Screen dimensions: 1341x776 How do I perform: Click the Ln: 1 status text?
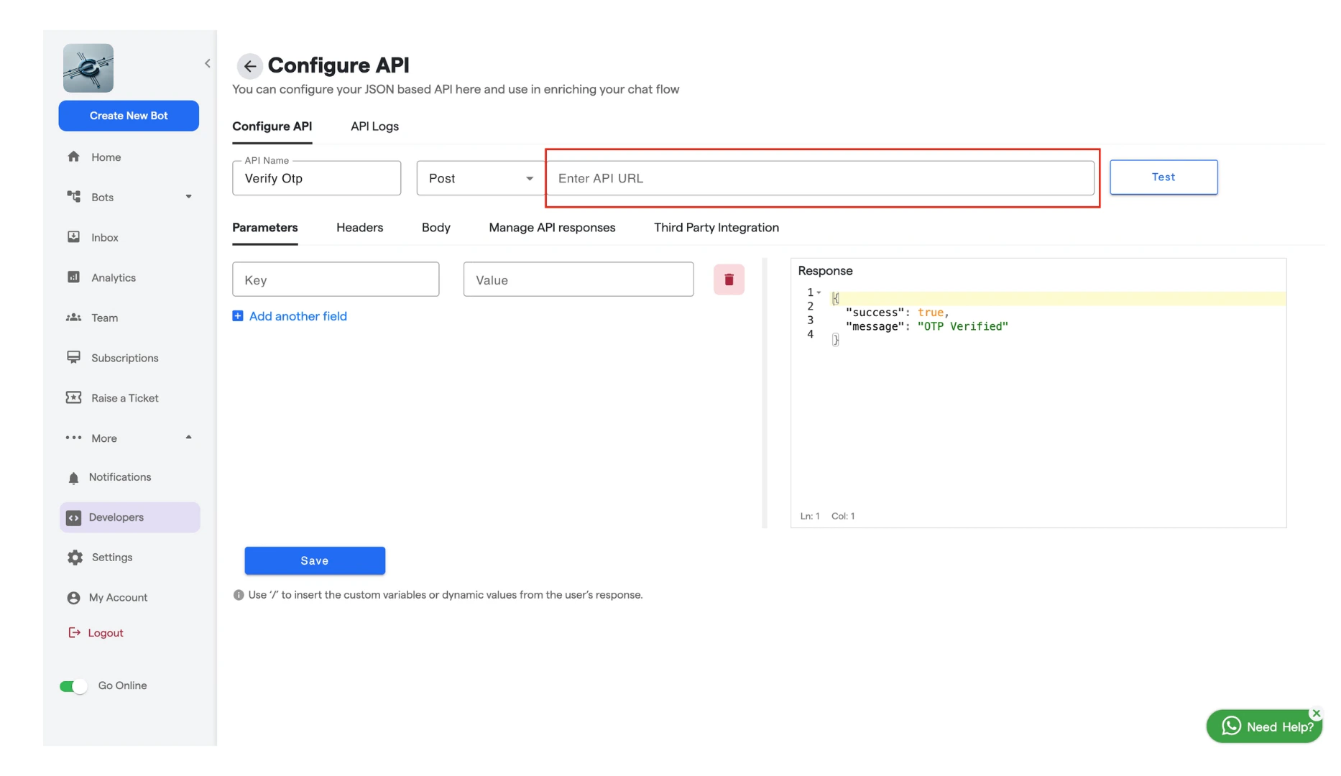click(810, 516)
